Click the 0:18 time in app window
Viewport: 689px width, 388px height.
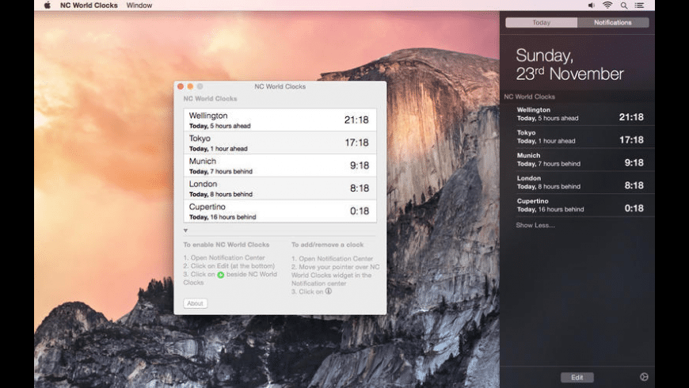[x=360, y=211]
